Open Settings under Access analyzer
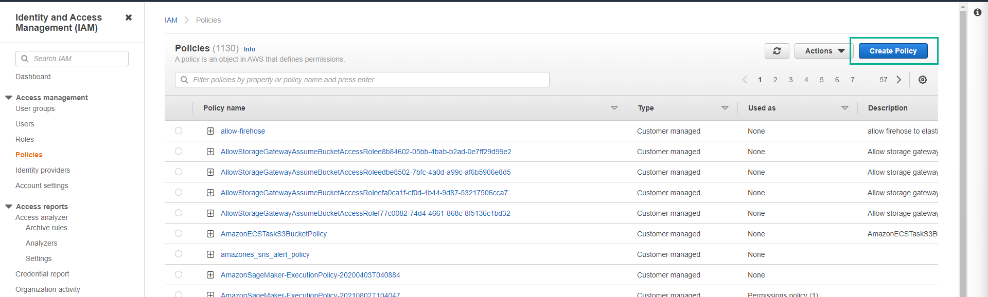Viewport: 988px width, 297px height. (39, 258)
